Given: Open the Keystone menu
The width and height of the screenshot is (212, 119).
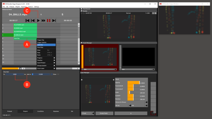Looking at the screenshot, I should [x=24, y=7].
